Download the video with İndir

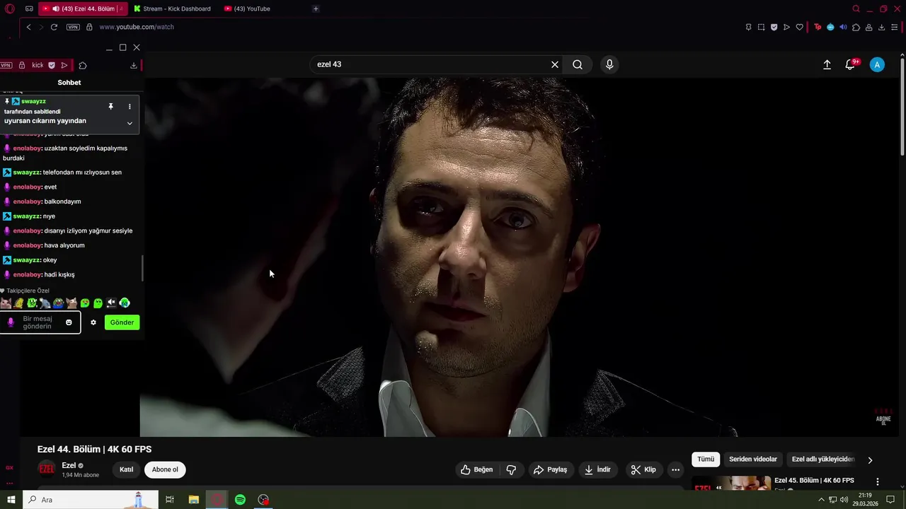(x=598, y=469)
